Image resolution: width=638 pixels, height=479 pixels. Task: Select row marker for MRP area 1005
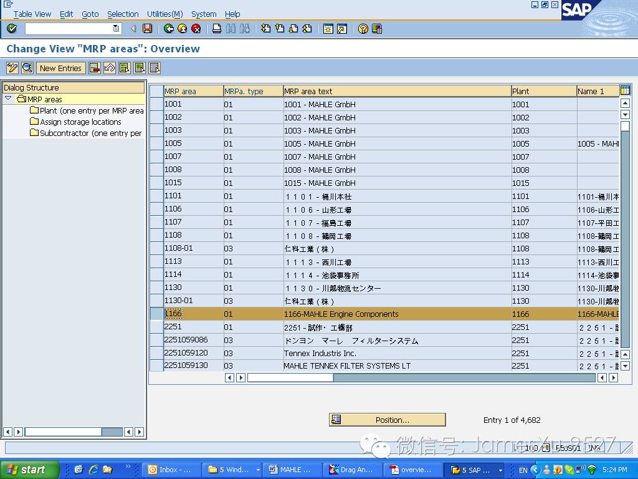coord(156,143)
